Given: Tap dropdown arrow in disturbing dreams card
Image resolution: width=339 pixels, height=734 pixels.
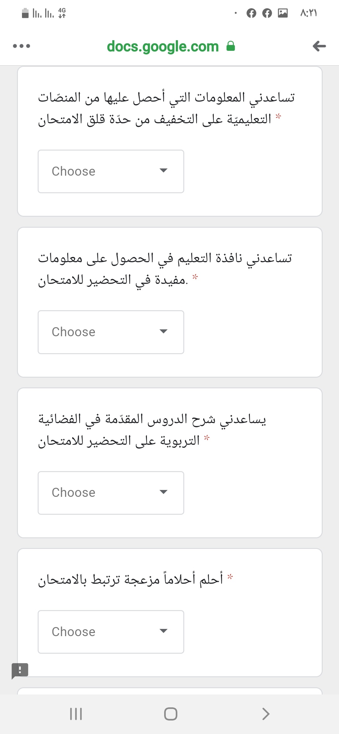Looking at the screenshot, I should point(164,631).
